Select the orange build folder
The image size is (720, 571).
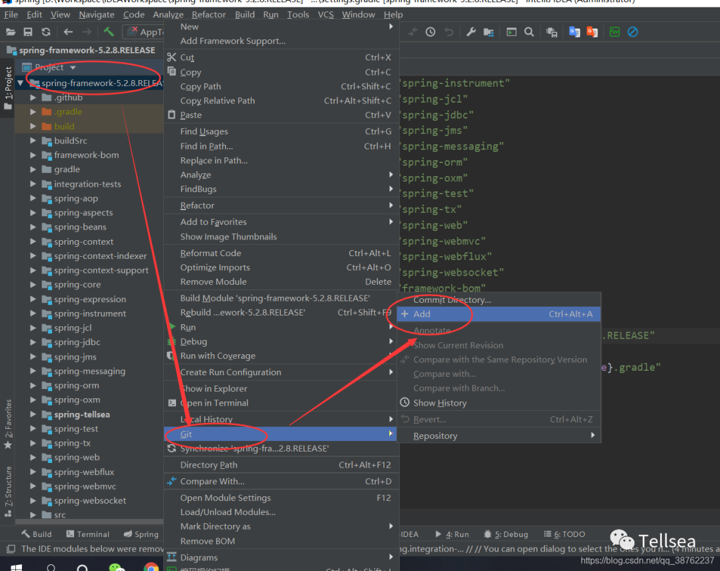[64, 126]
